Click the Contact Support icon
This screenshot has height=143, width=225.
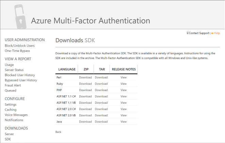coord(188,33)
